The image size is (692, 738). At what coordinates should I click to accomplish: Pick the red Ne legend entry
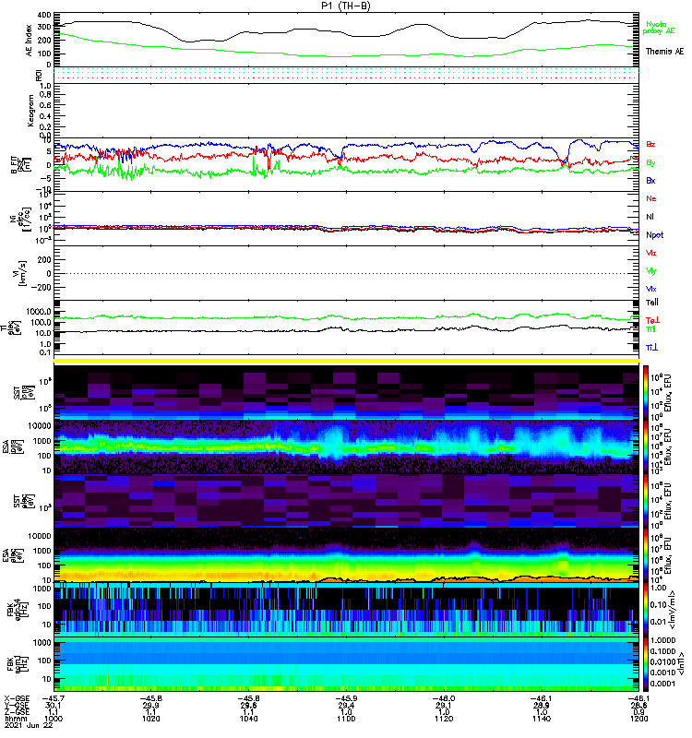(651, 198)
